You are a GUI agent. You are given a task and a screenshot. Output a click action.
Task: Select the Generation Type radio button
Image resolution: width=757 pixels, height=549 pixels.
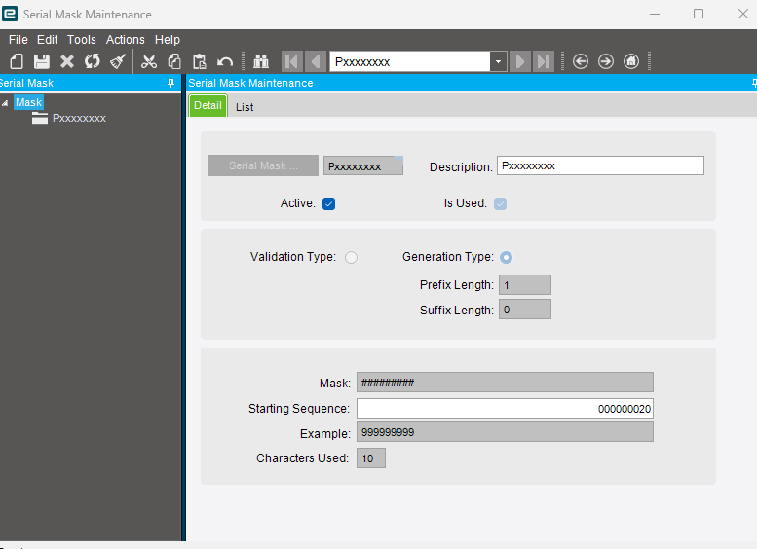(x=507, y=257)
